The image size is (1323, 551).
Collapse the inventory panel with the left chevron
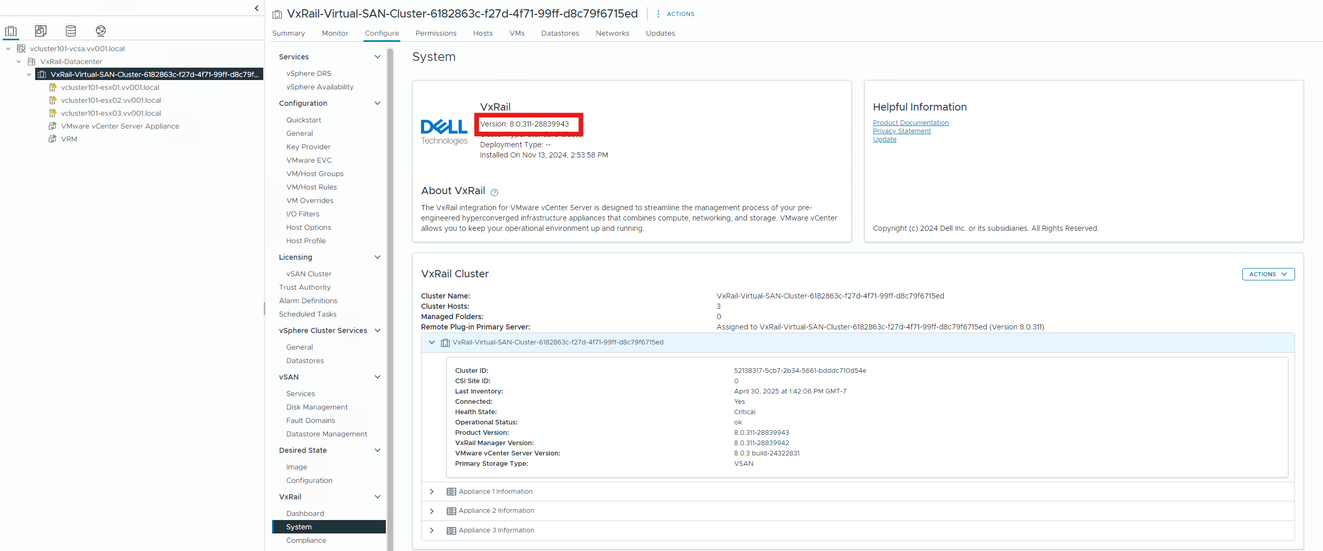pyautogui.click(x=257, y=8)
